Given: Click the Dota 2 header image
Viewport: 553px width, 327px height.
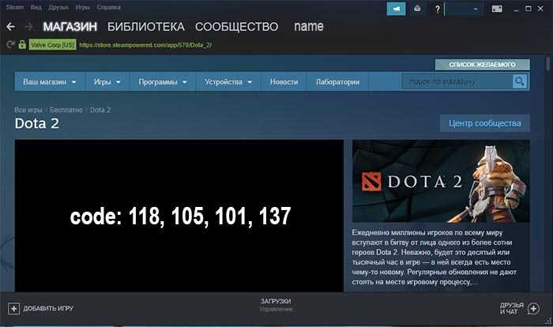Looking at the screenshot, I should [441, 181].
